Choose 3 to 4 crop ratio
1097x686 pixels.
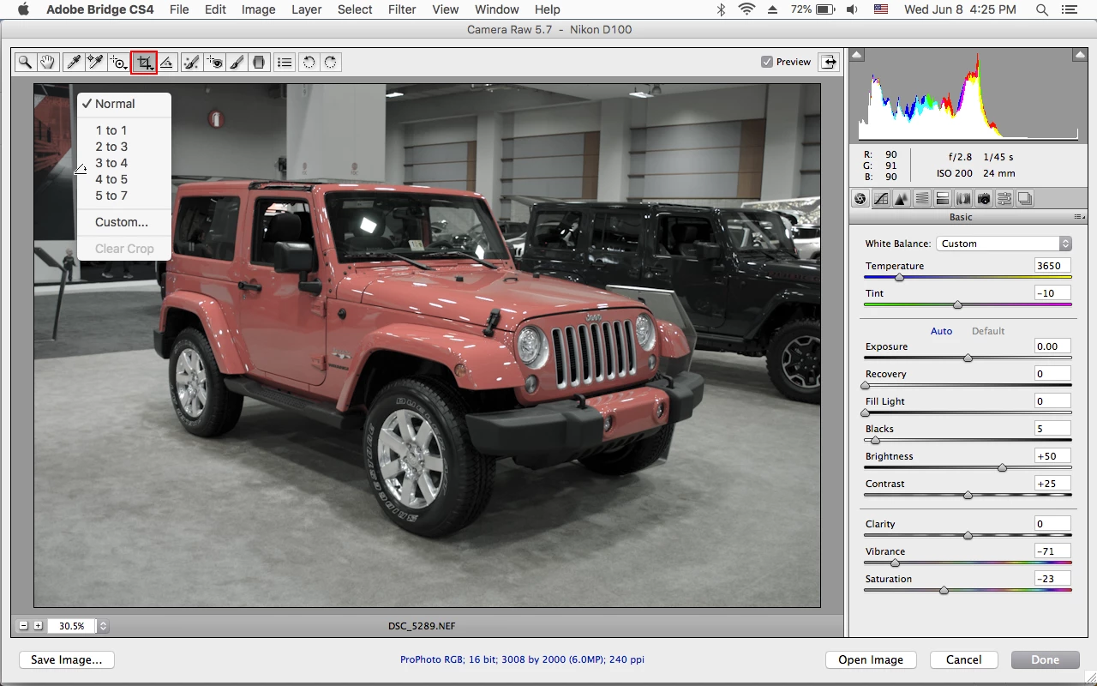click(x=124, y=163)
